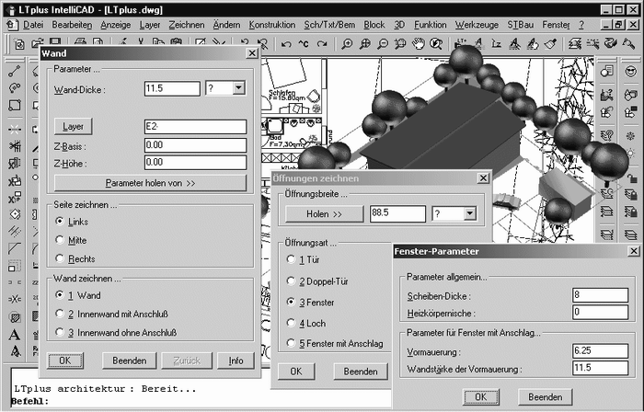Click the Wand-Dicke input field
The height and width of the screenshot is (412, 644).
pyautogui.click(x=172, y=88)
